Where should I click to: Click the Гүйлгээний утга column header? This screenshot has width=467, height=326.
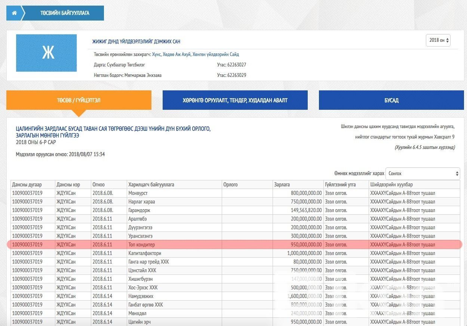(340, 184)
